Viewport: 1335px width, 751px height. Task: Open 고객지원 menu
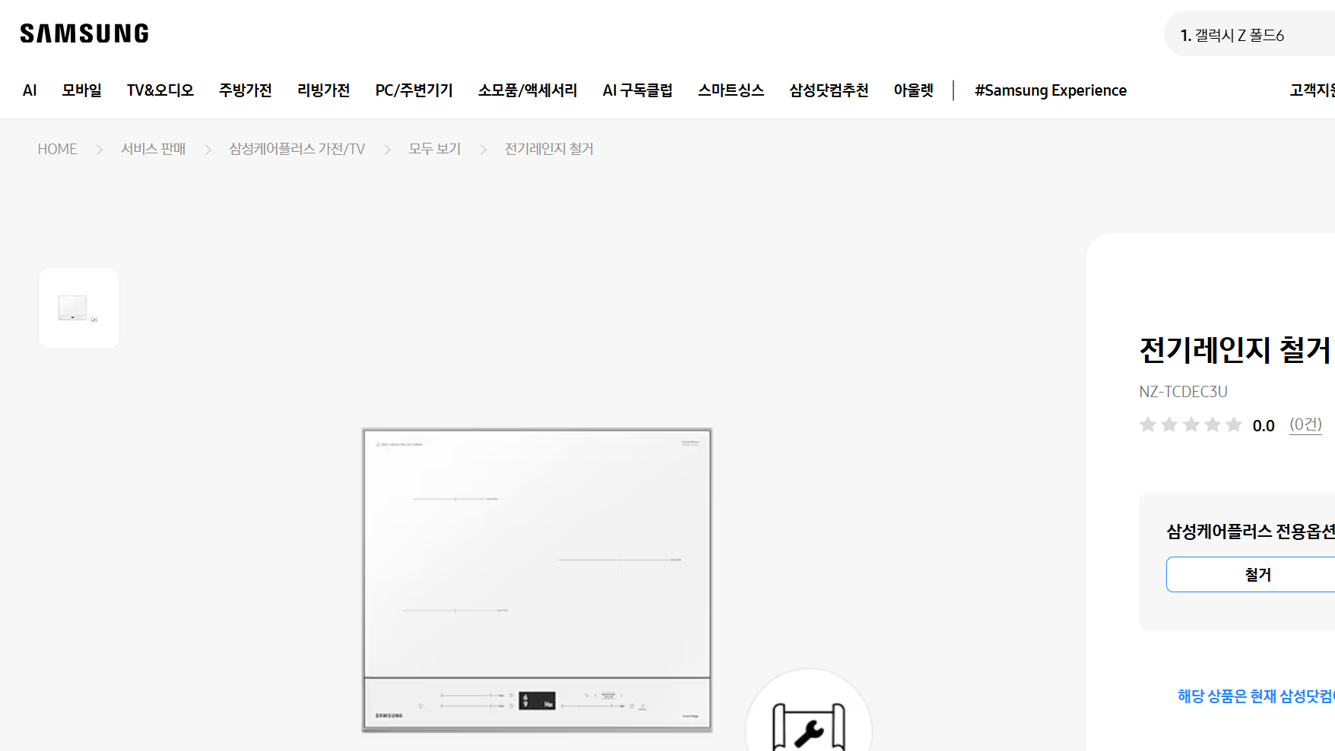1312,90
